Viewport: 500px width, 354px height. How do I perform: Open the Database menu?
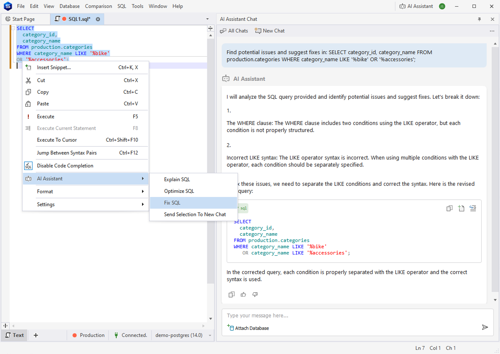[70, 6]
